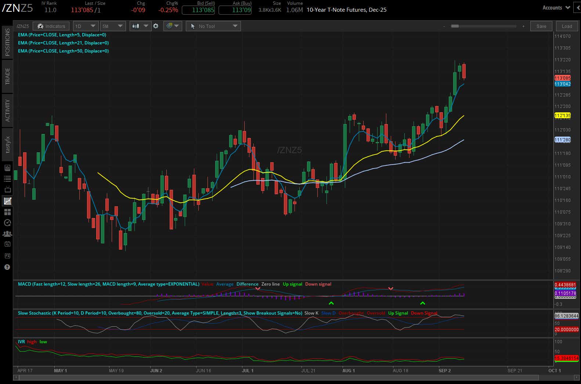581x384 pixels.
Task: Switch to the Trade tab
Action: click(7, 76)
